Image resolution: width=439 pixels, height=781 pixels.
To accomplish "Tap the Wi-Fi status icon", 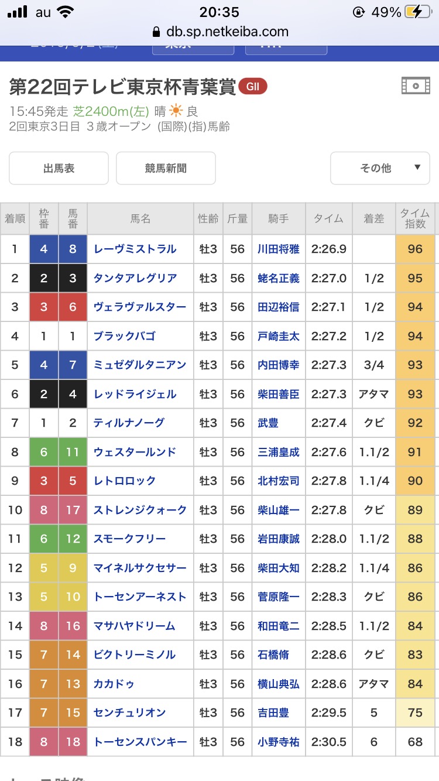I will pos(66,12).
